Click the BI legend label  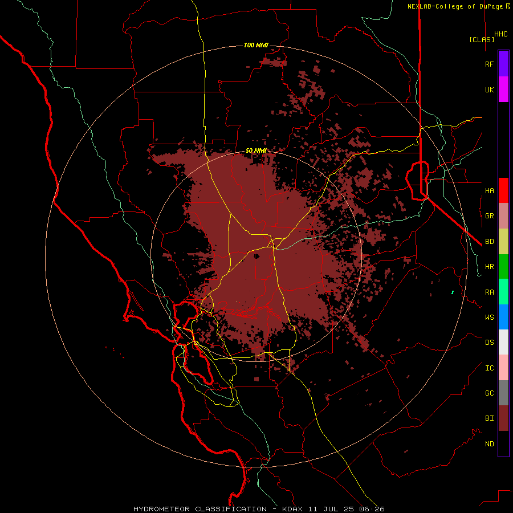coord(489,418)
